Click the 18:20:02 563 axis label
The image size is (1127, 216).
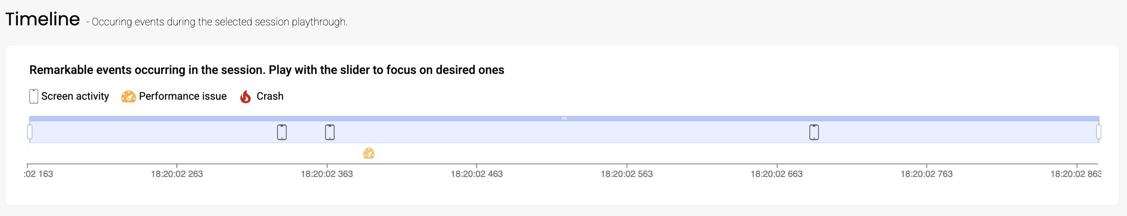(x=627, y=174)
